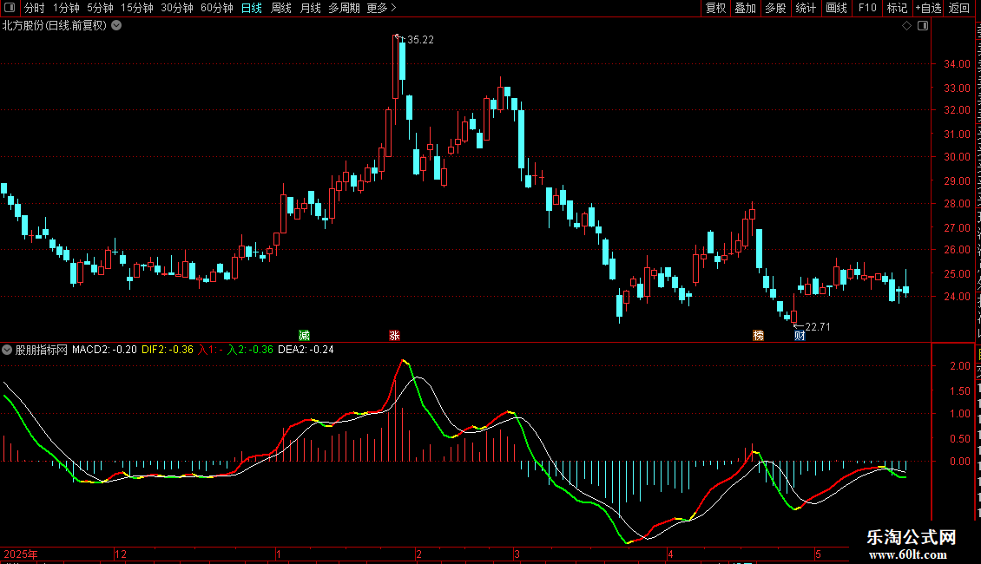The width and height of the screenshot is (981, 564).
Task: Add stock with +自选 button
Action: 928,8
